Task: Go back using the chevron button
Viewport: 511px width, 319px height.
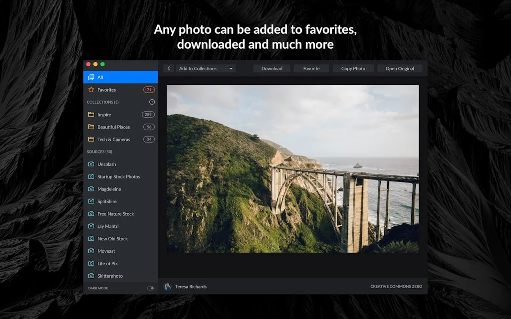Action: 169,68
